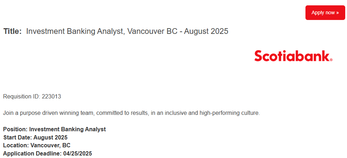Image resolution: width=347 pixels, height=158 pixels.
Task: Select the bold "Location:" label
Action: 16,146
